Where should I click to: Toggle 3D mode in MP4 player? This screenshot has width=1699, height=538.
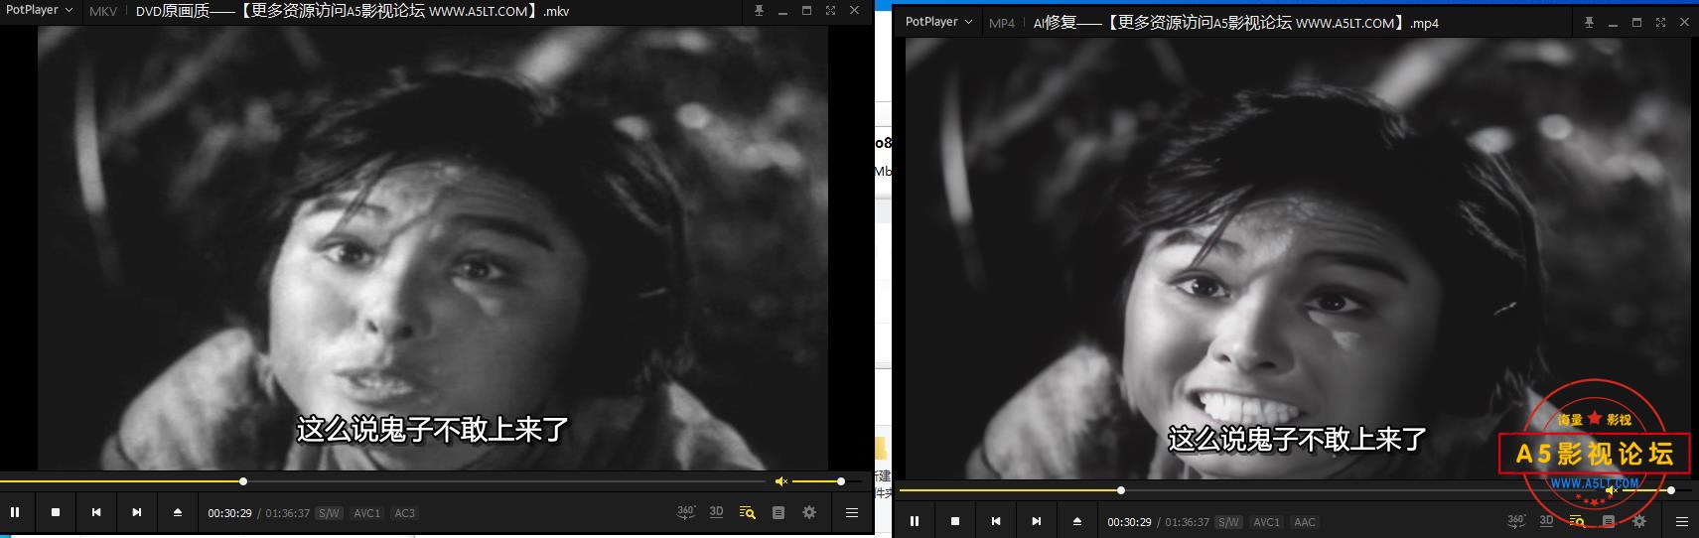tap(1546, 521)
